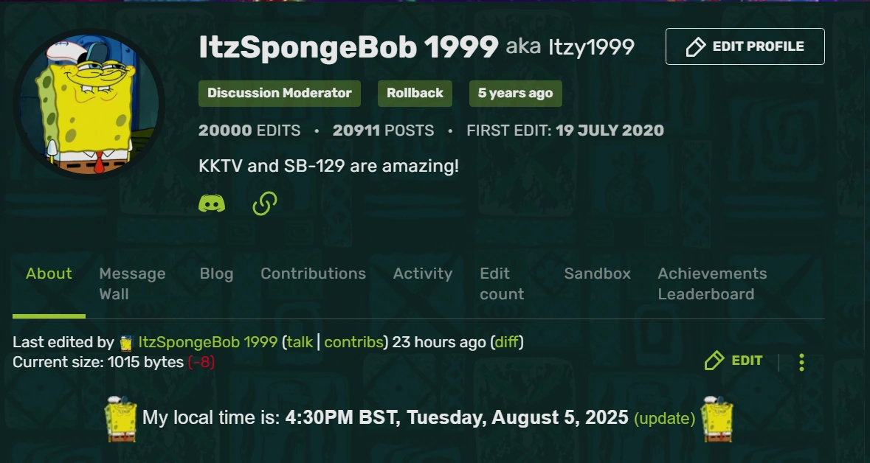Open the talk link for ItzSpongeBob 1999

298,341
